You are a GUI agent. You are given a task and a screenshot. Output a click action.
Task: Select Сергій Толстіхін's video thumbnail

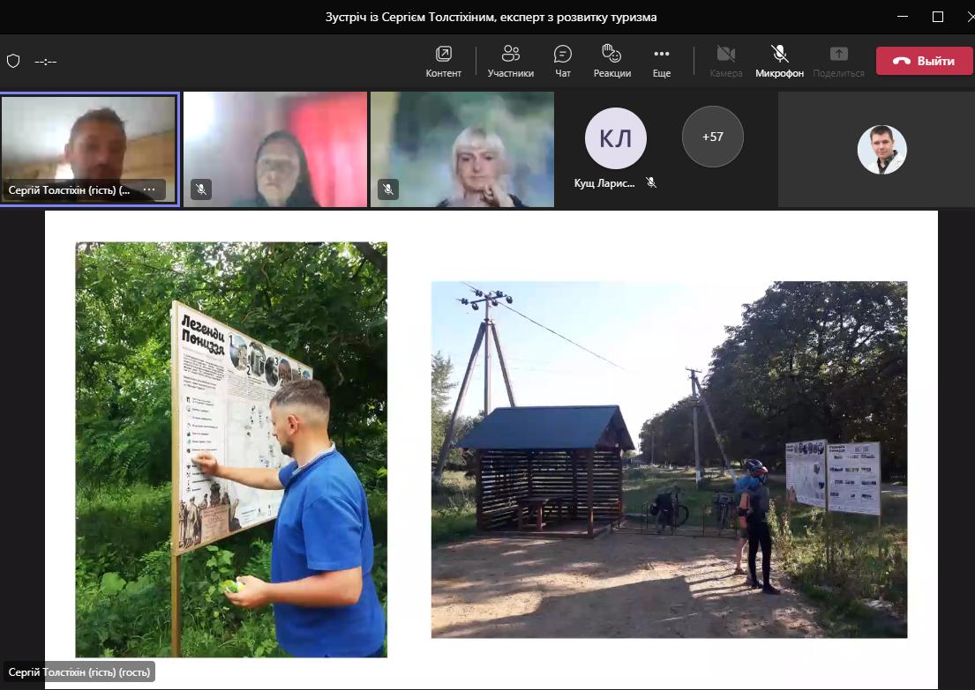click(88, 141)
